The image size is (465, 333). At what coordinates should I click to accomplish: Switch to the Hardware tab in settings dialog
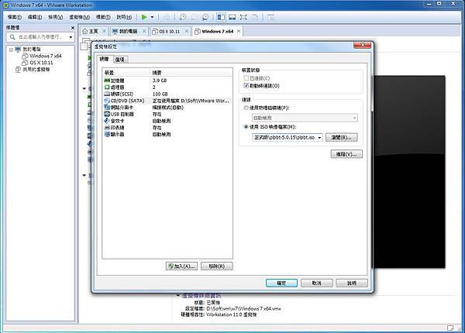[104, 59]
